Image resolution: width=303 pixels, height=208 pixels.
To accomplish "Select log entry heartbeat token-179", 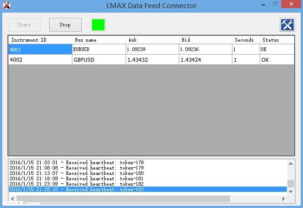I will [148, 168].
